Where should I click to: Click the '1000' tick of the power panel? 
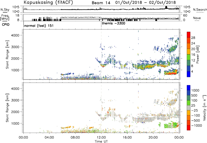(x=15, y=70)
